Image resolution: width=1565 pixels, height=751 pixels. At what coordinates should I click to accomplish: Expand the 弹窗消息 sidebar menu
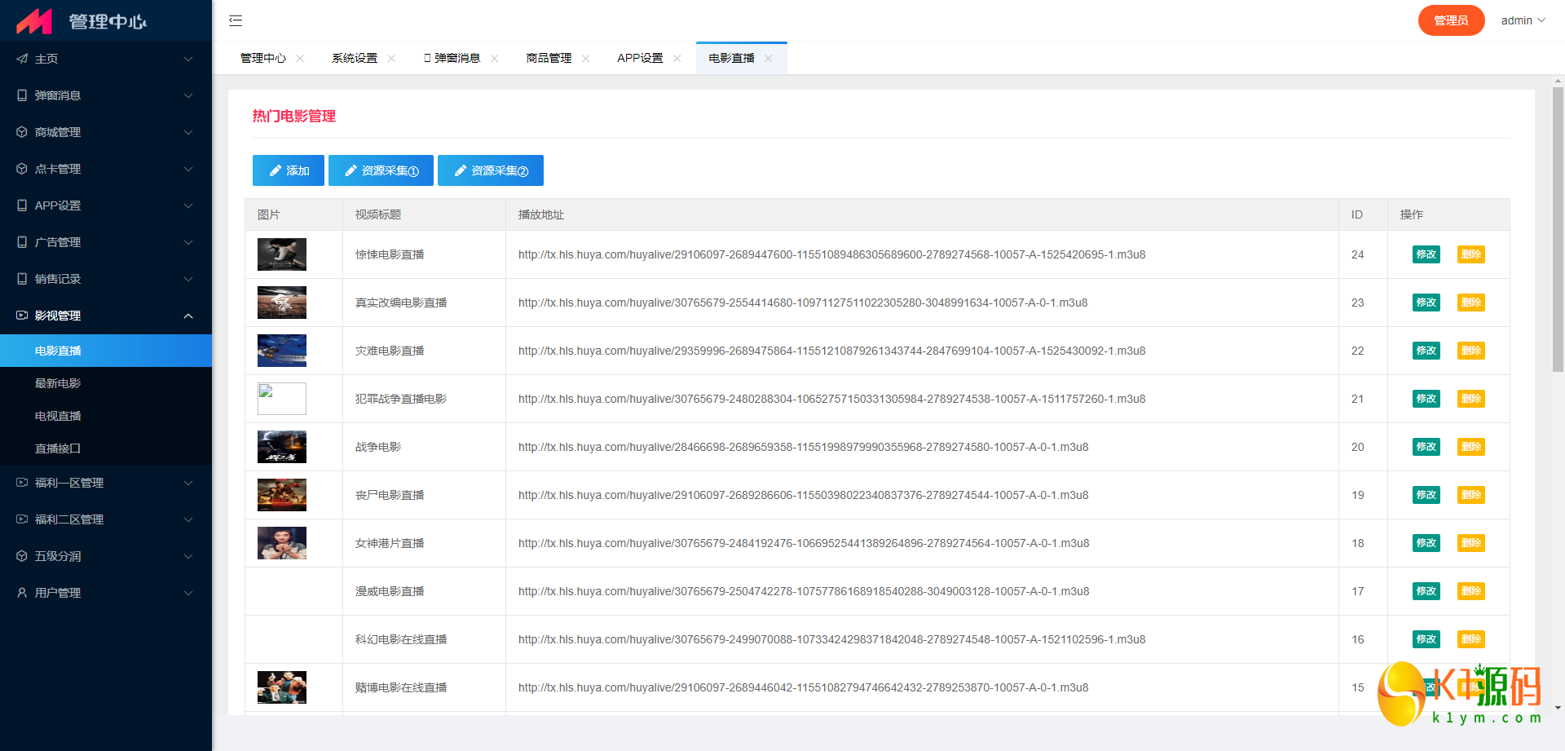(x=188, y=95)
